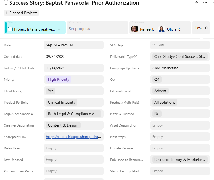Open the three-dot more options menu
This screenshot has width=214, height=180.
(205, 2)
